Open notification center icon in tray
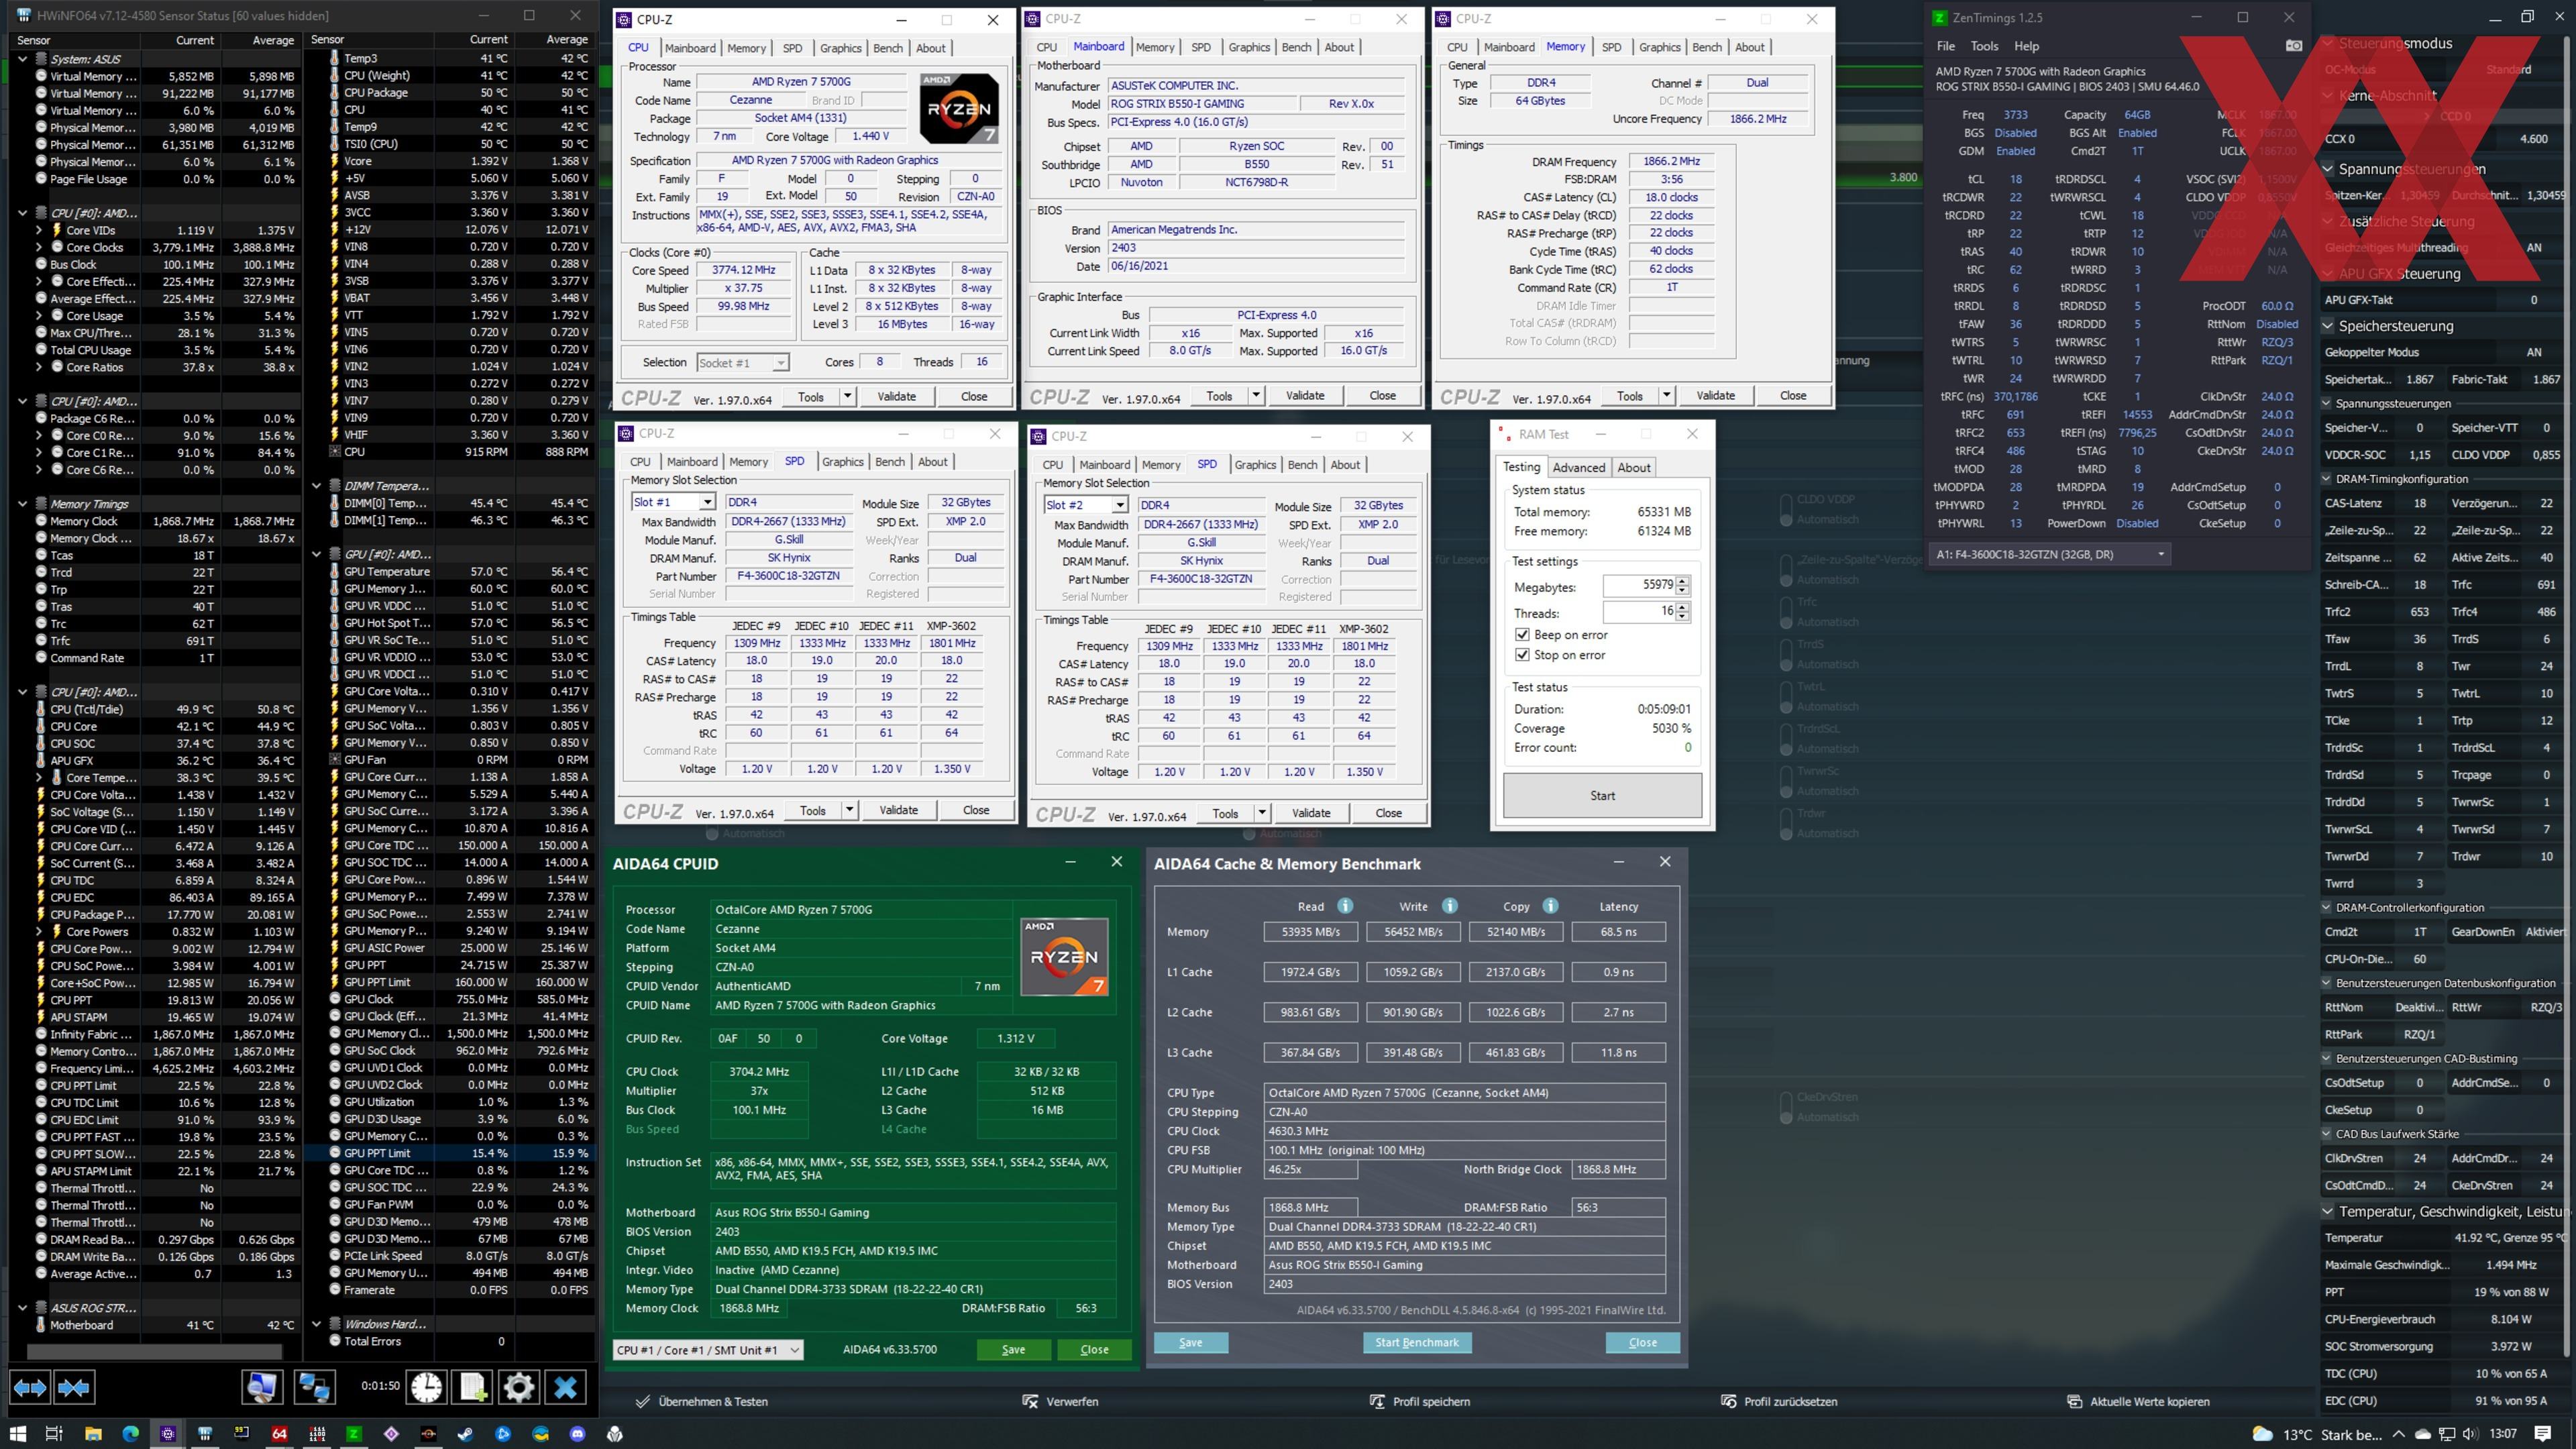The height and width of the screenshot is (1449, 2576). click(x=2543, y=1434)
